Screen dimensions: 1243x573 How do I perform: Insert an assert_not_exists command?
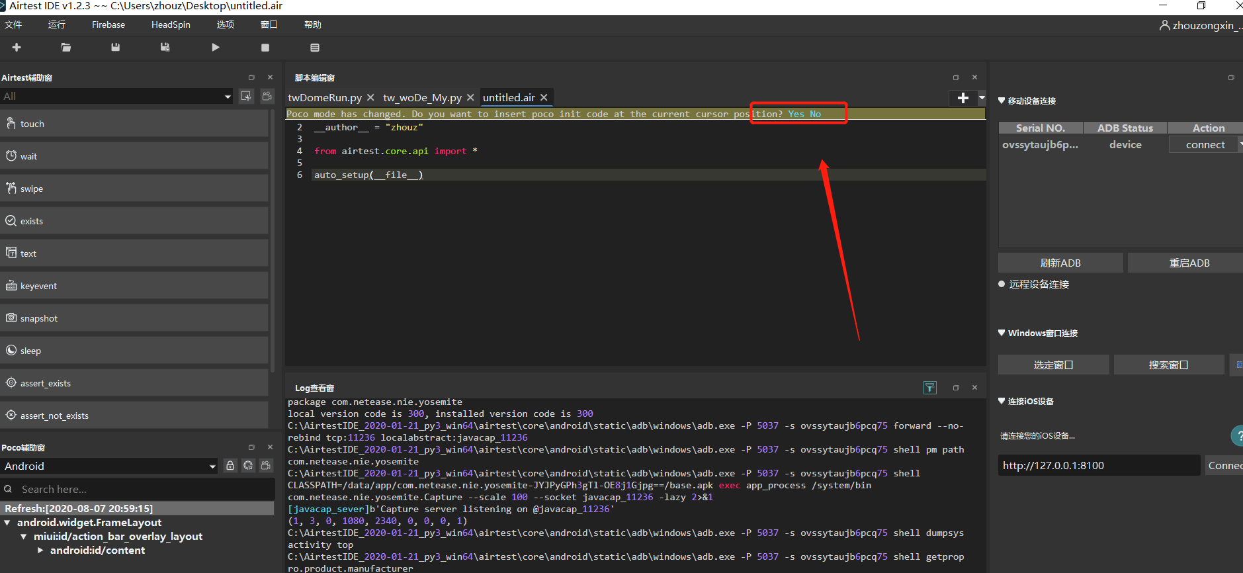pyautogui.click(x=134, y=416)
